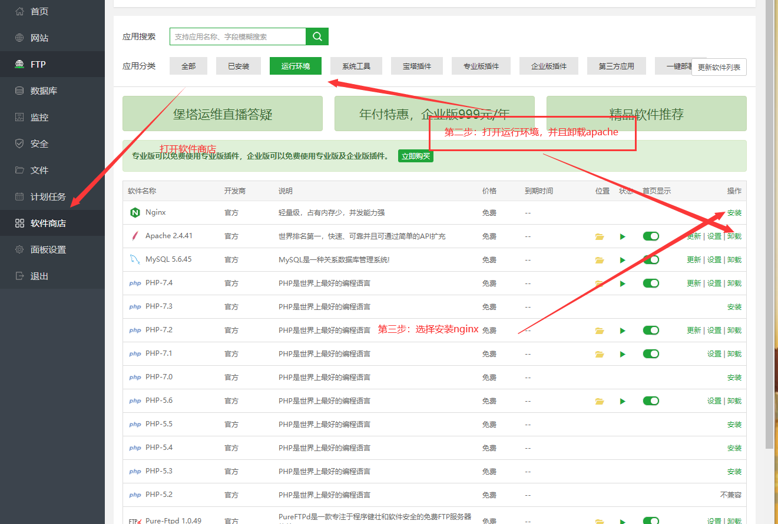Click 卸载 link for MySQL 5.6.45
This screenshot has width=778, height=524.
tap(734, 260)
